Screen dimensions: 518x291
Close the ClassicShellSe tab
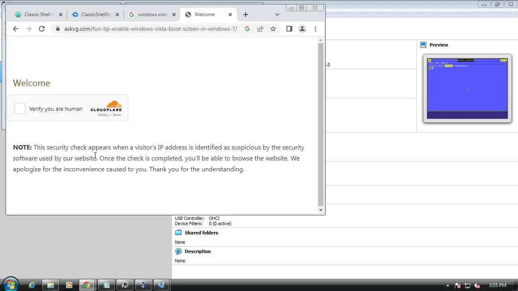pyautogui.click(x=117, y=15)
